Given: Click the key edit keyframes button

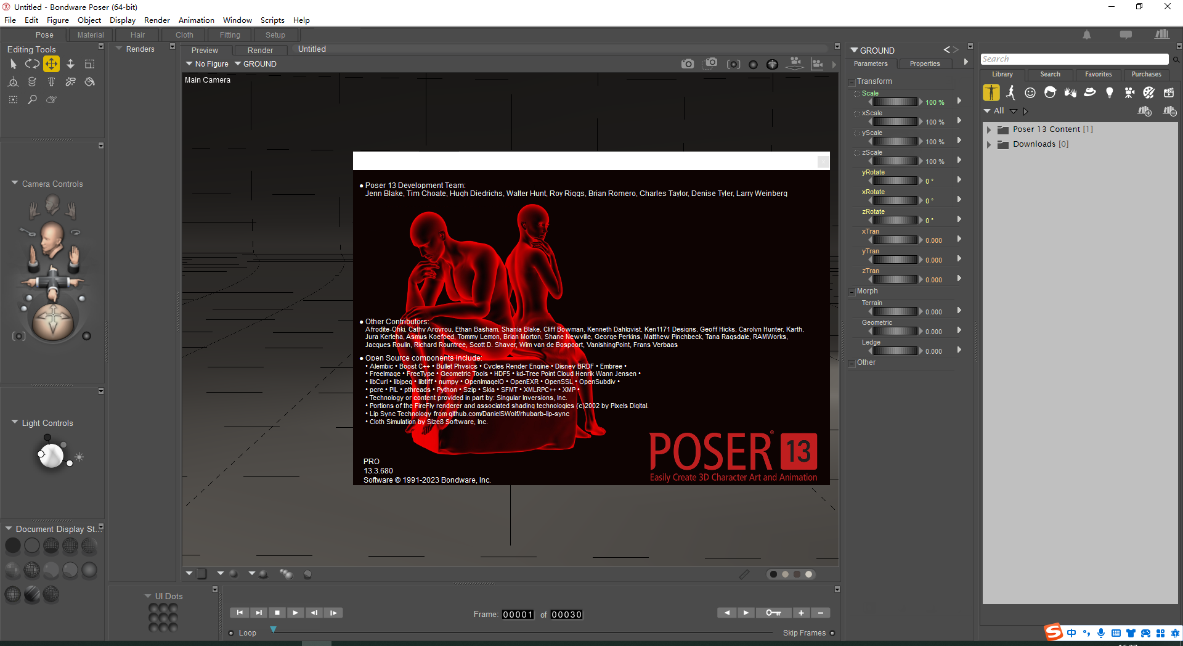Looking at the screenshot, I should (773, 613).
